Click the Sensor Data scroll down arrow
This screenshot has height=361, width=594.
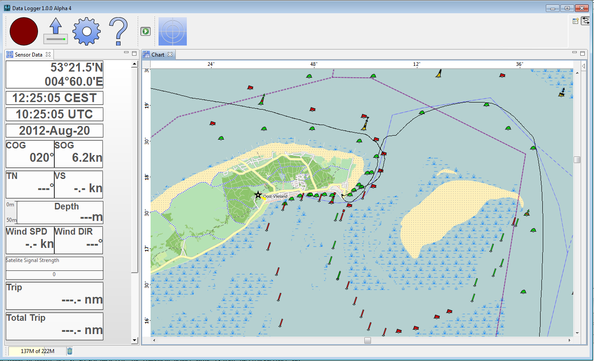[x=135, y=341]
